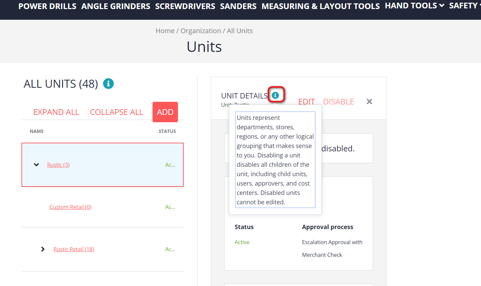Click the units tooltip description text
The width and height of the screenshot is (481, 286).
[275, 160]
